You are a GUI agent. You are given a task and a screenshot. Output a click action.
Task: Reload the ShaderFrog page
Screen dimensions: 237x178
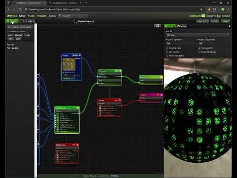coord(20,9)
